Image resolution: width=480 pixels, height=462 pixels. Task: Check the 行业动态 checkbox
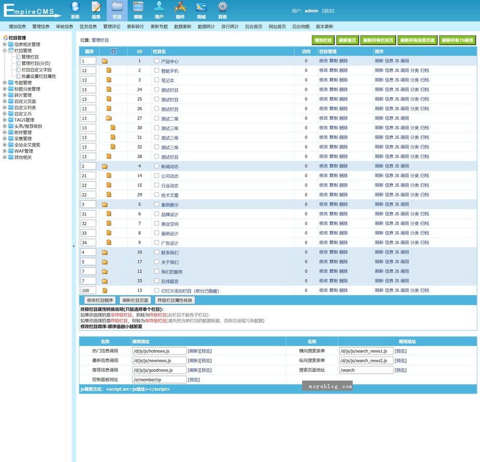pos(157,185)
